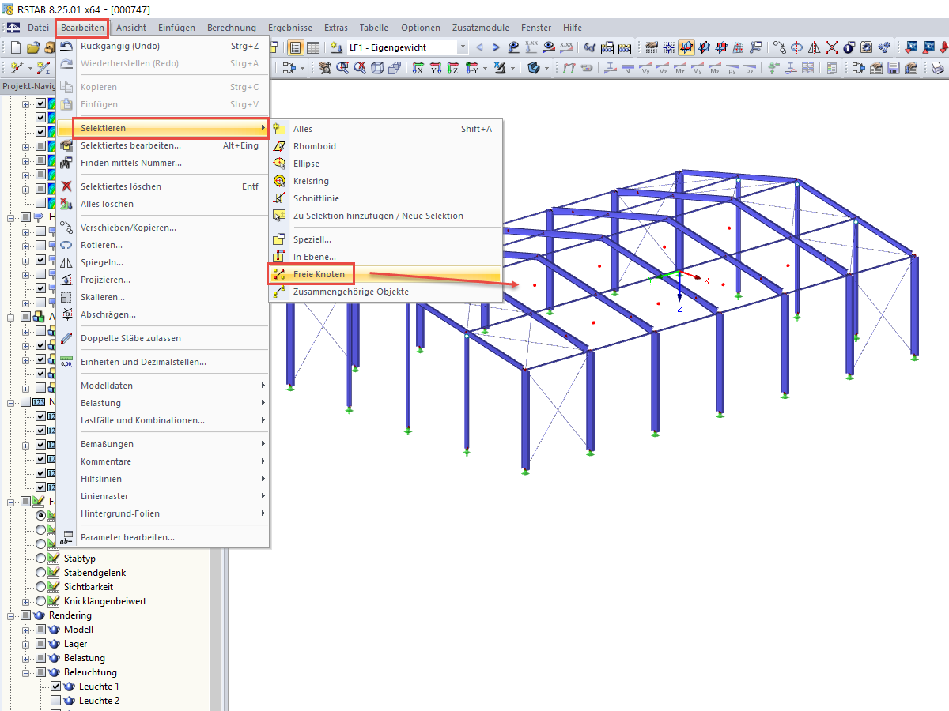Screen dimensions: 949x711
Task: Expand the Modell tree node
Action: pyautogui.click(x=25, y=630)
